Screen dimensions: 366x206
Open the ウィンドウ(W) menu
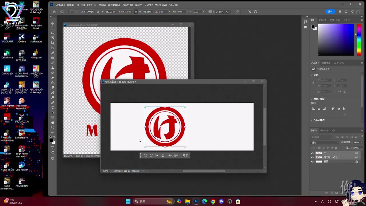click(161, 5)
